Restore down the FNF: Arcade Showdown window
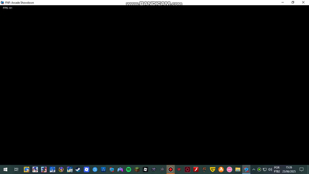 293,2
